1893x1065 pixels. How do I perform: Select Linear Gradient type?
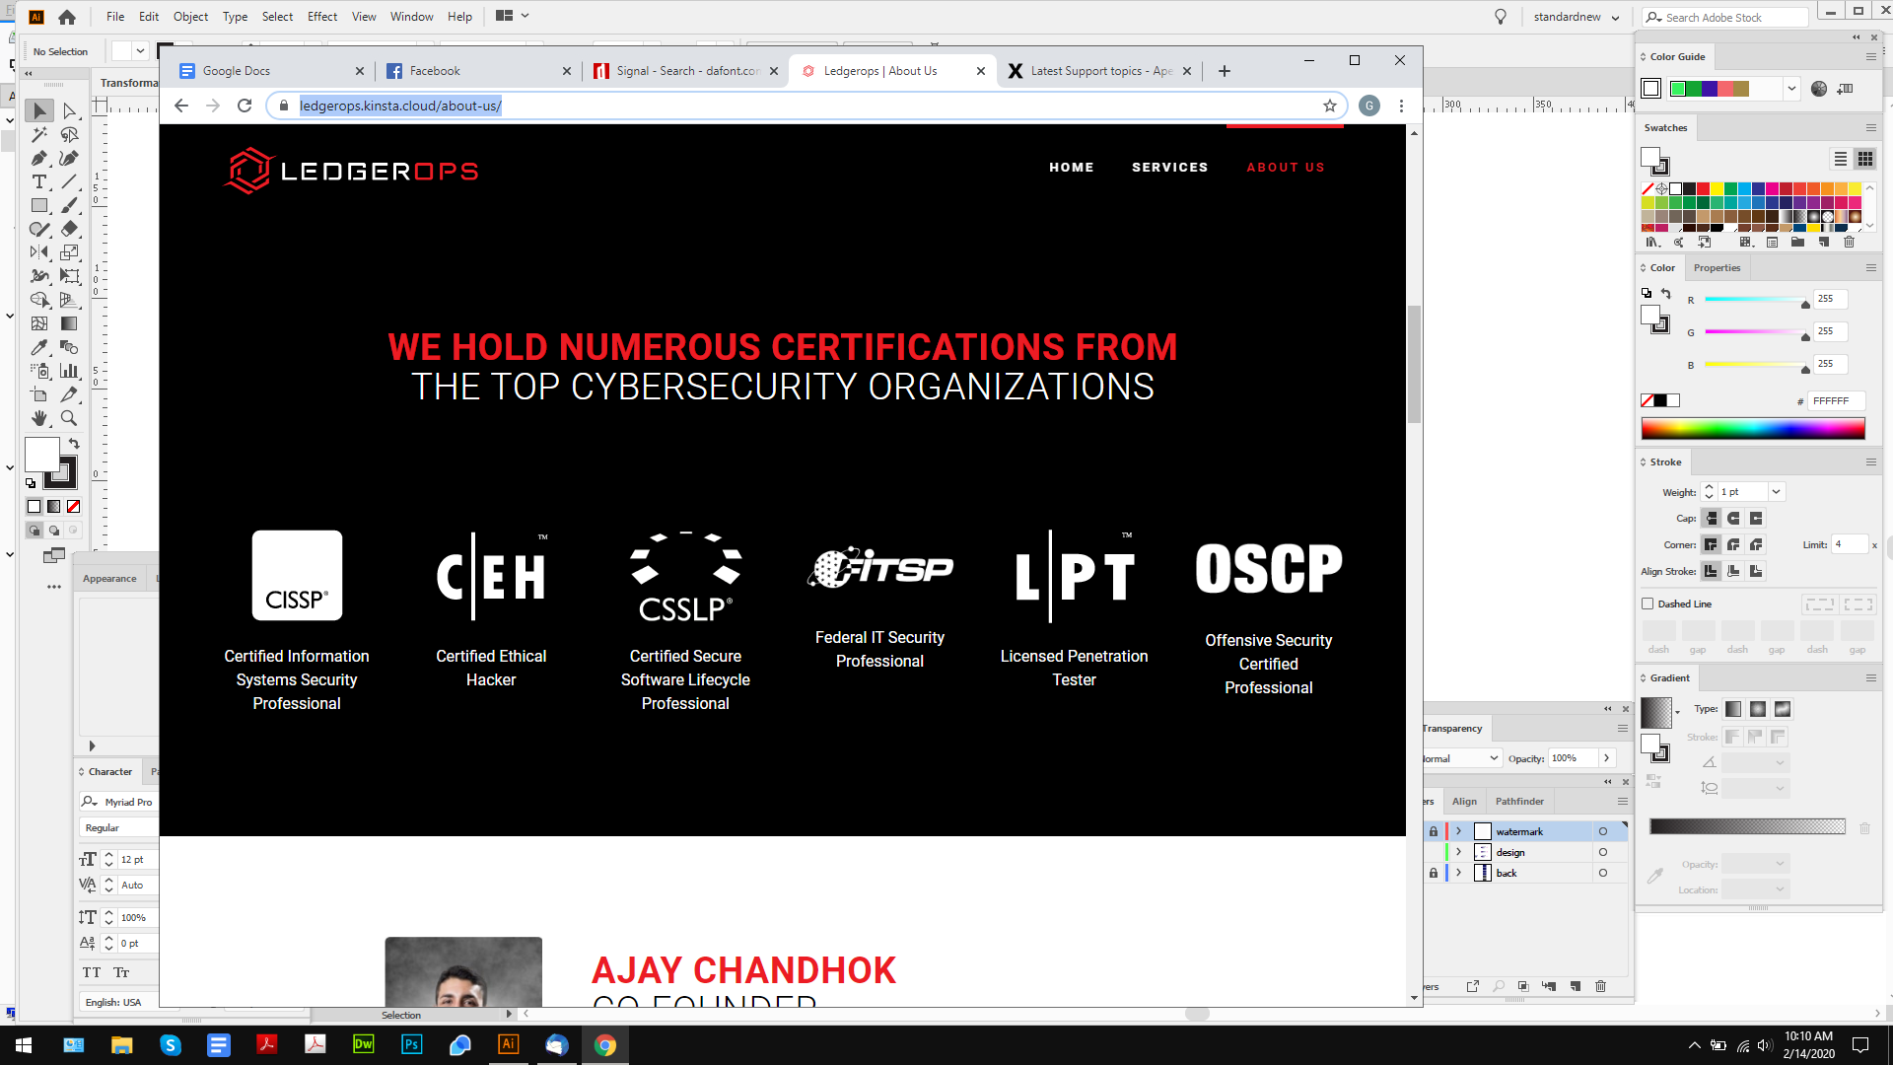(1733, 710)
